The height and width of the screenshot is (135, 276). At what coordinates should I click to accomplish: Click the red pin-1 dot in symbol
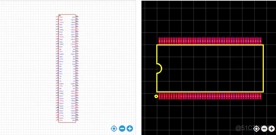tap(60, 16)
